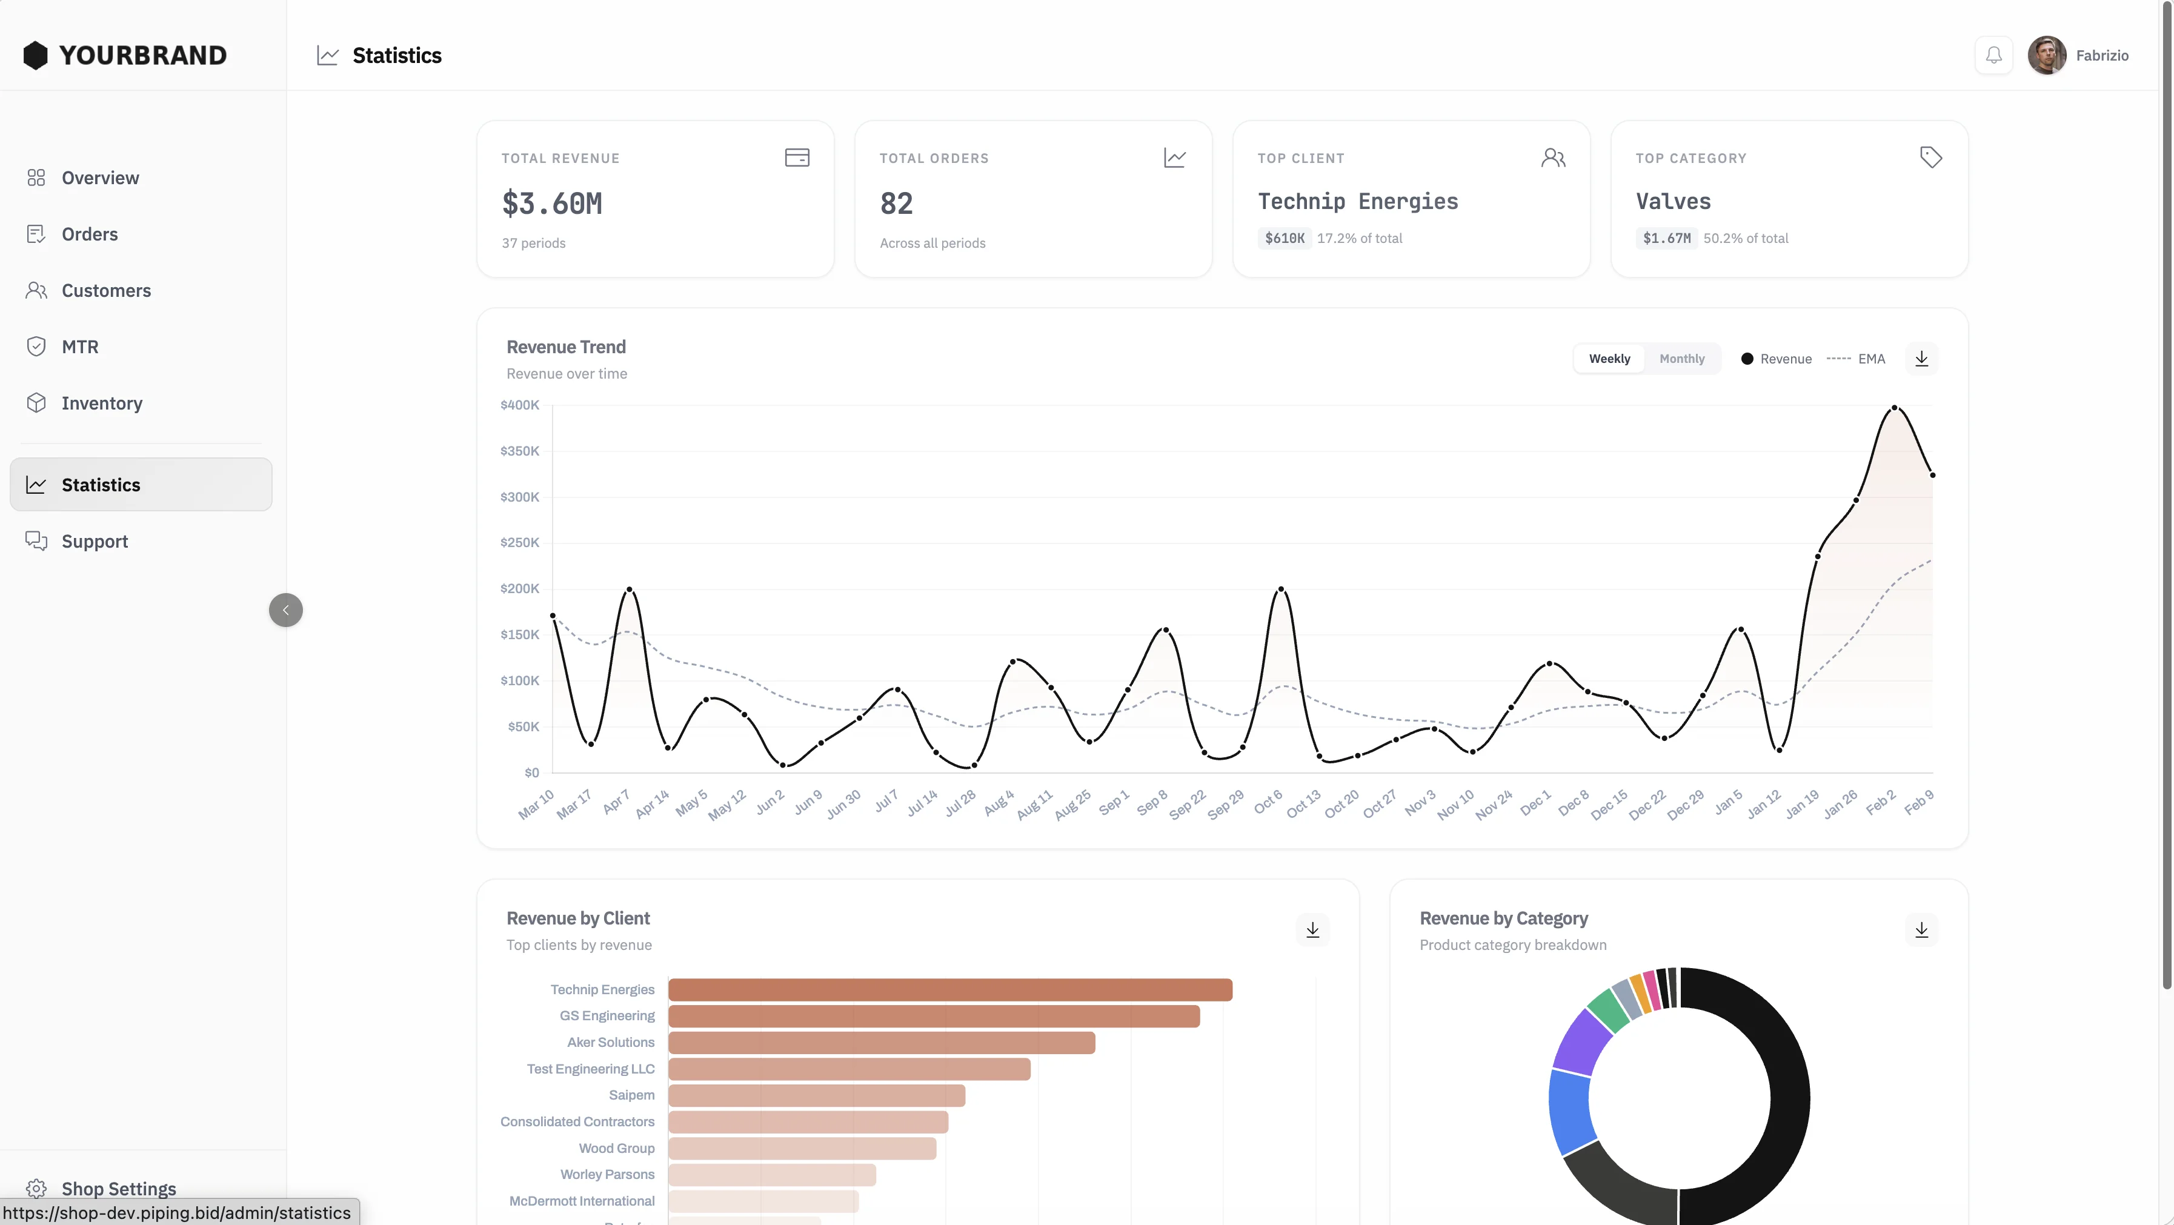Screen dimensions: 2174x1225
Task: Open the Orders page
Action: tap(90, 234)
